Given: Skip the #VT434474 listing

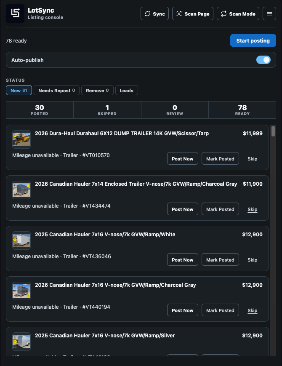Looking at the screenshot, I should 253,209.
